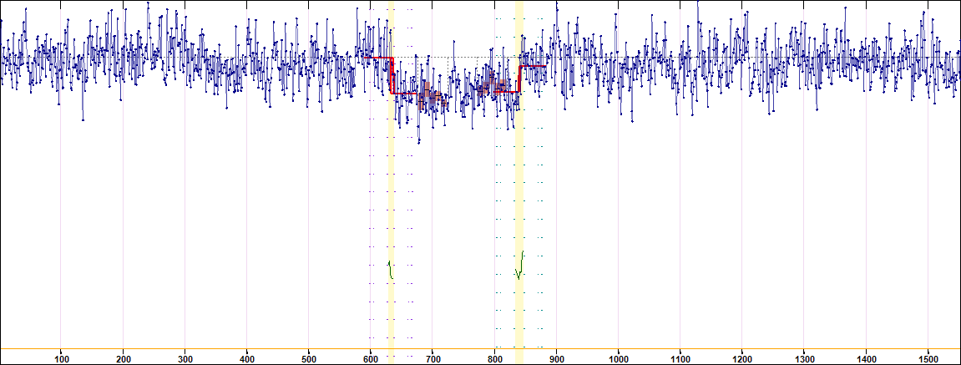The height and width of the screenshot is (365, 961).
Task: Click the green curve near position 840
Action: [x=519, y=267]
